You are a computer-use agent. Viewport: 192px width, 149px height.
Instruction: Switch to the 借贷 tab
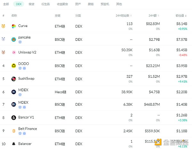pyautogui.click(x=31, y=4)
